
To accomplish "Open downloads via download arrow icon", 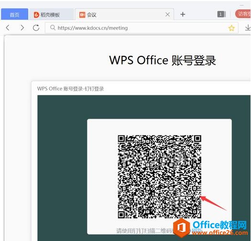I will (x=248, y=28).
